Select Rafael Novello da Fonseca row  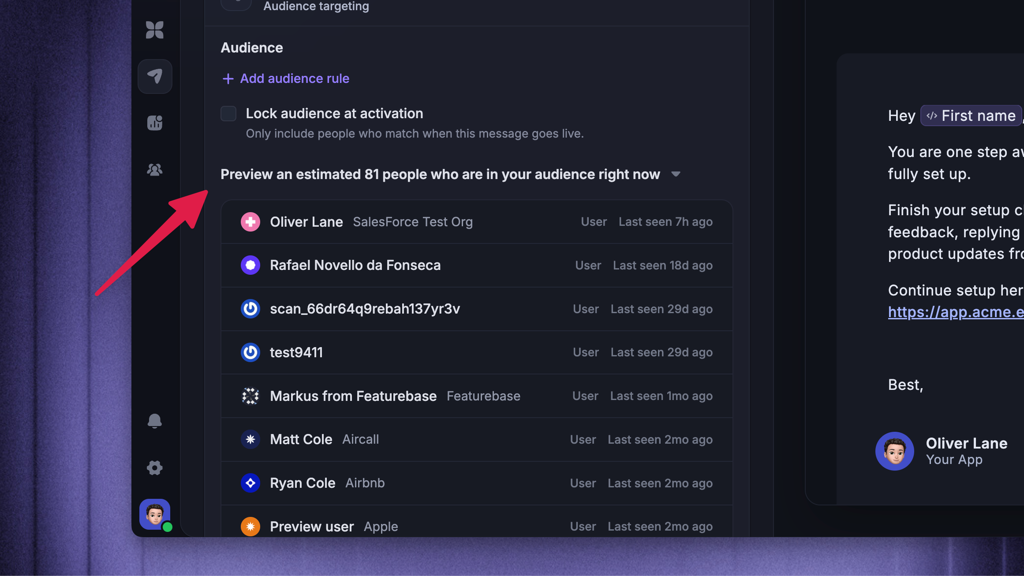pos(477,266)
